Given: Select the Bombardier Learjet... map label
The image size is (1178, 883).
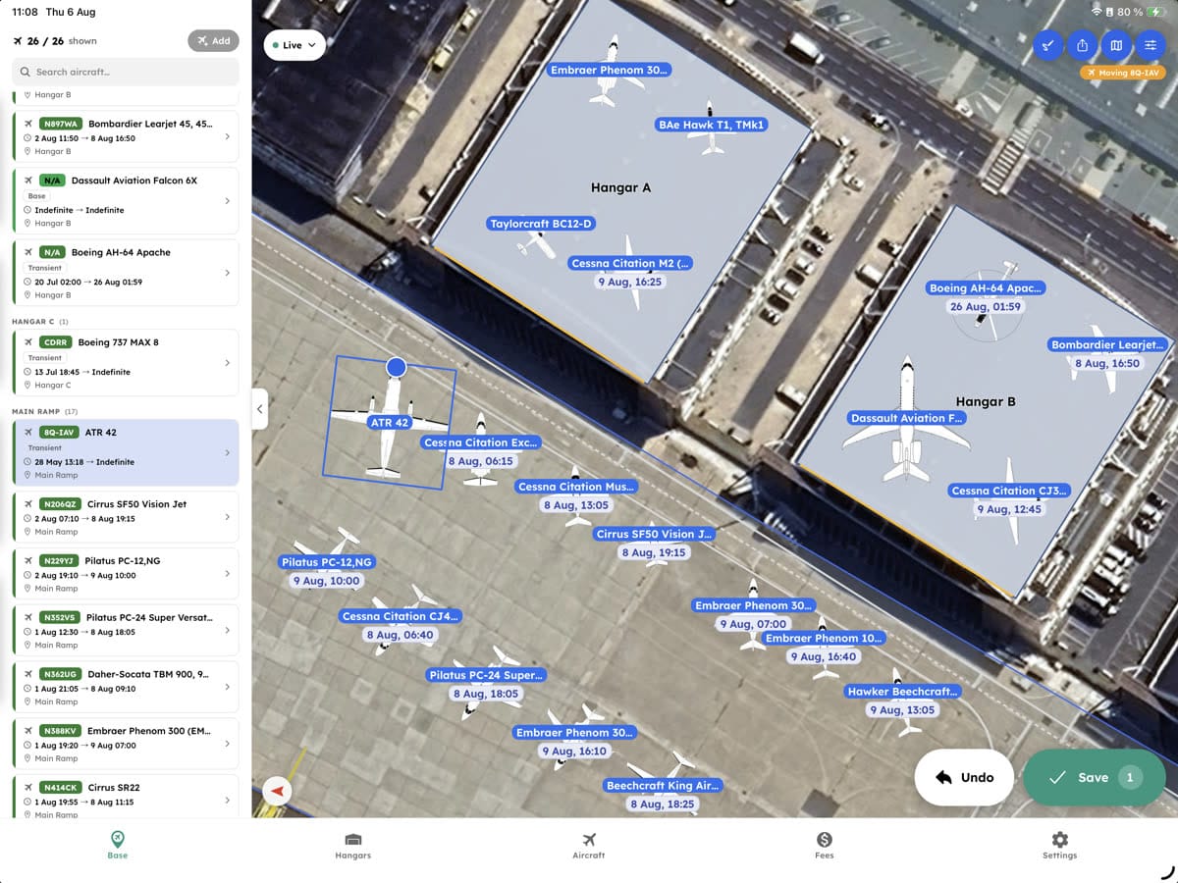Looking at the screenshot, I should pyautogui.click(x=1108, y=345).
